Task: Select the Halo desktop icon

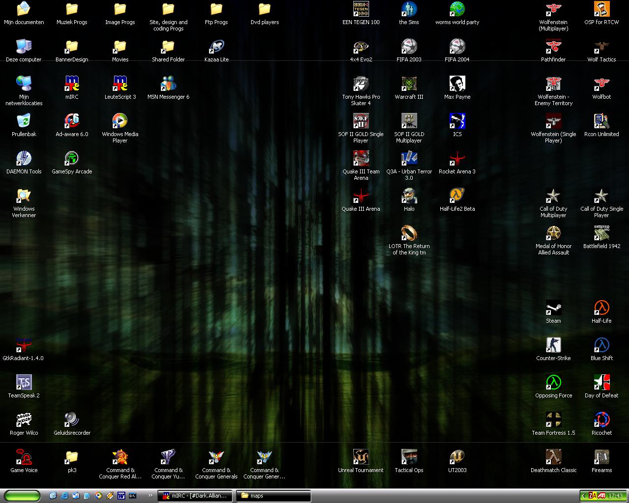Action: (x=409, y=196)
